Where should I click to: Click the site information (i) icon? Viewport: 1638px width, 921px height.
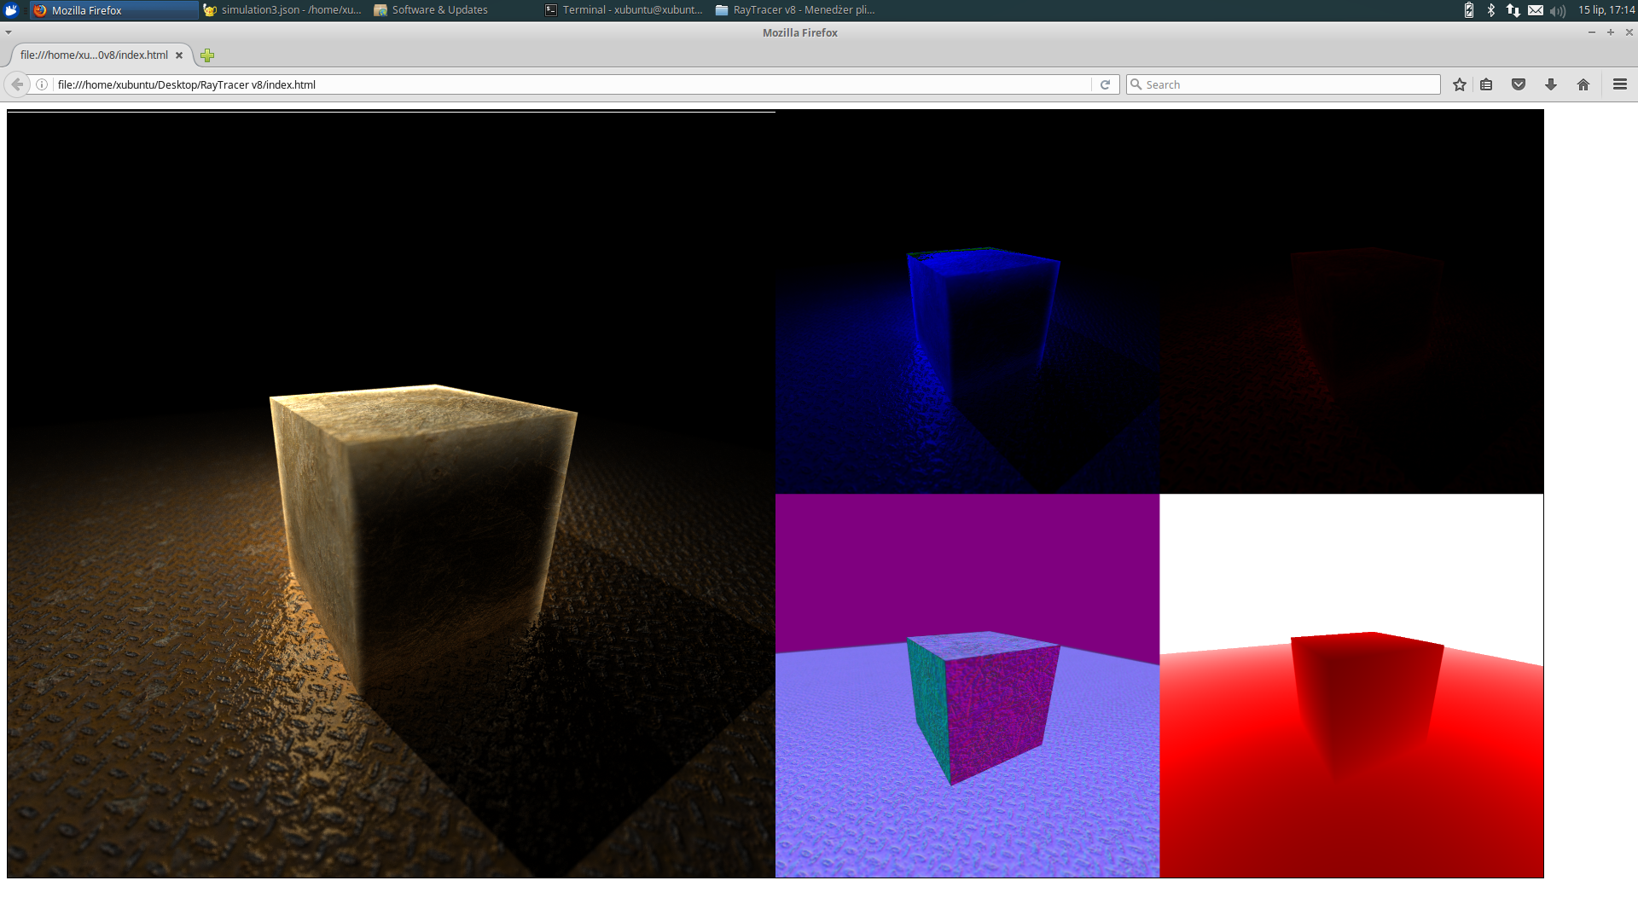click(x=41, y=84)
